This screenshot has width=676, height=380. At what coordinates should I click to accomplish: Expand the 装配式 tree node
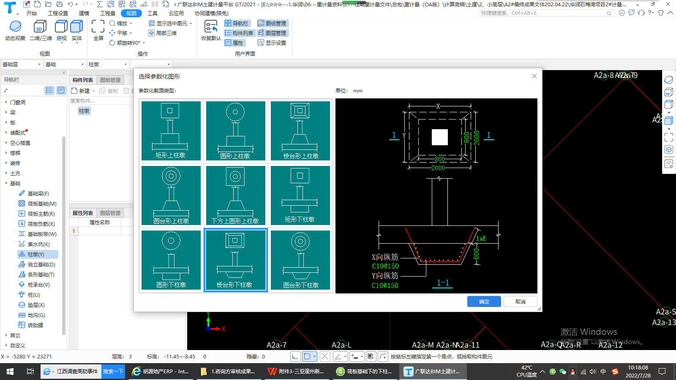pyautogui.click(x=6, y=133)
